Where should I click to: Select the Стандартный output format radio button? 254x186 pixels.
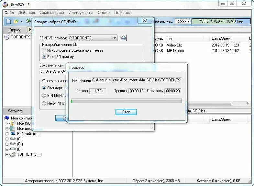(x=44, y=88)
